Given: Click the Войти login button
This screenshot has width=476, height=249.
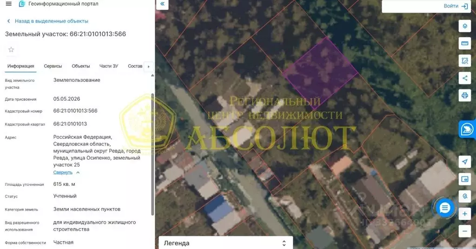Looking at the screenshot, I should point(456,6).
